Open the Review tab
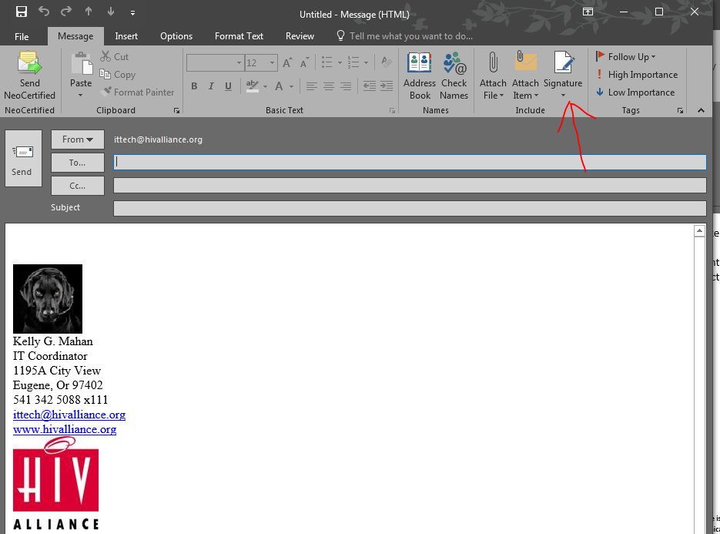Image resolution: width=720 pixels, height=534 pixels. [x=300, y=36]
